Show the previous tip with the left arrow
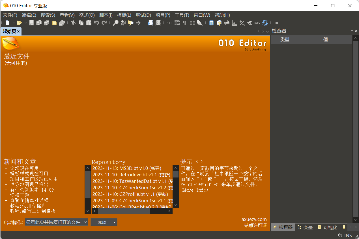Image resolution: width=359 pixels, height=239 pixels. [x=197, y=161]
